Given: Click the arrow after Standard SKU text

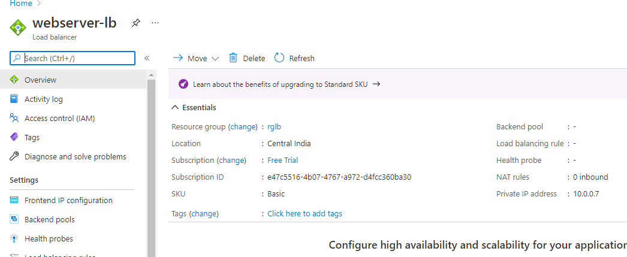Looking at the screenshot, I should [376, 84].
